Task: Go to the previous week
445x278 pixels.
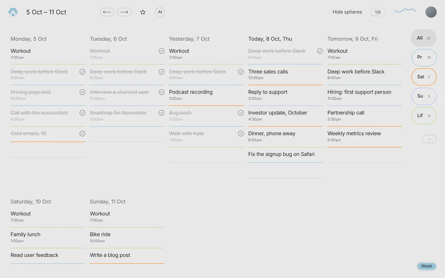Action: coord(107,12)
